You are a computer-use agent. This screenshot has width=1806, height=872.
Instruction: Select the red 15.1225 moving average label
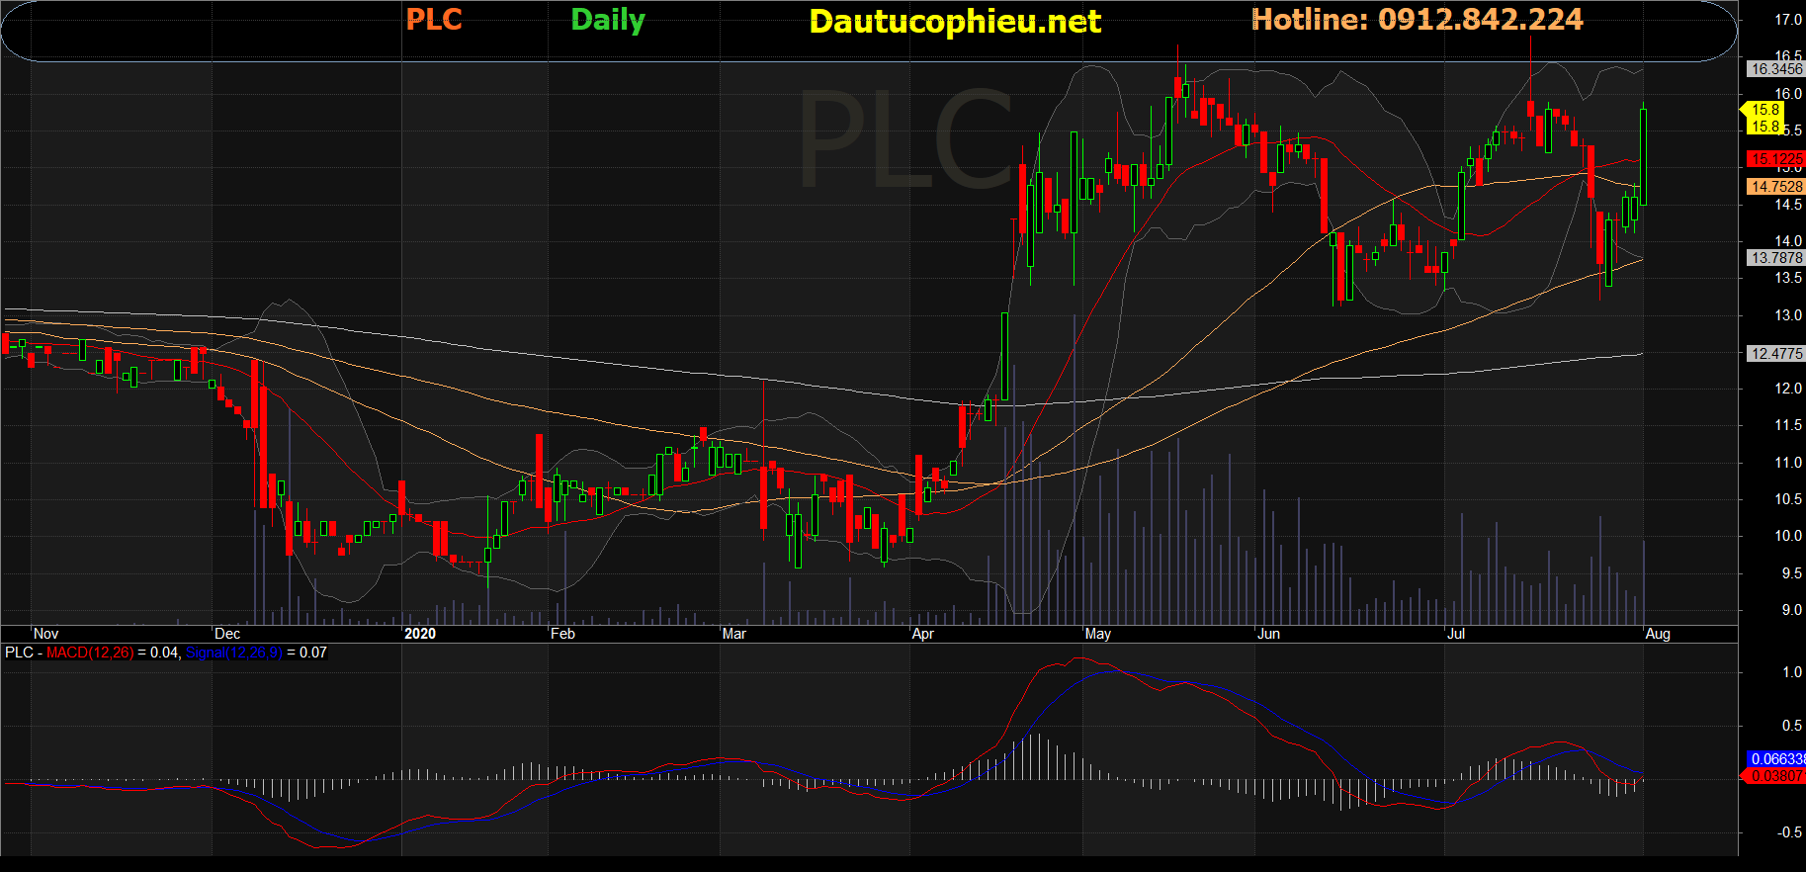tap(1776, 159)
